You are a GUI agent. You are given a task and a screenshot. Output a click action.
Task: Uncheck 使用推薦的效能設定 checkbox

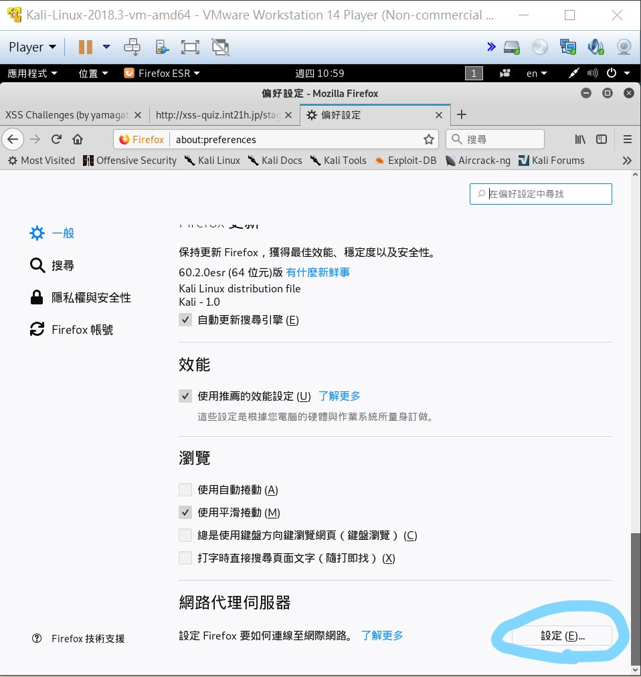coord(185,396)
